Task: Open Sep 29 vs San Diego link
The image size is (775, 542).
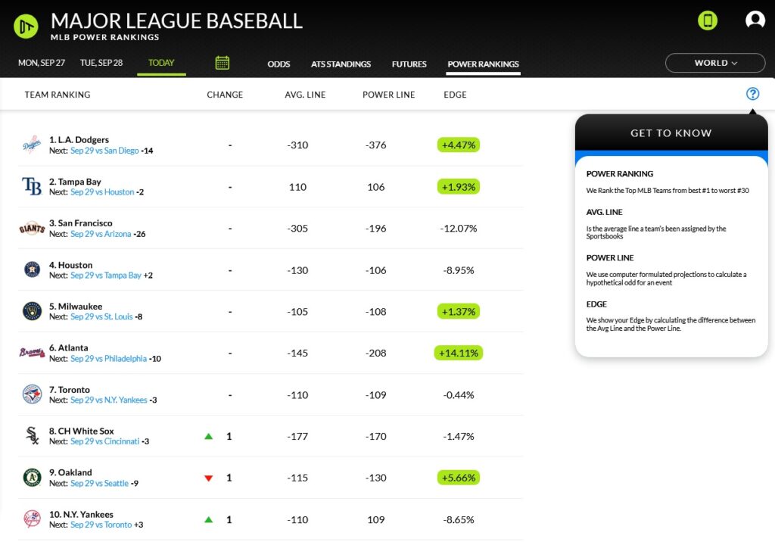Action: [104, 151]
